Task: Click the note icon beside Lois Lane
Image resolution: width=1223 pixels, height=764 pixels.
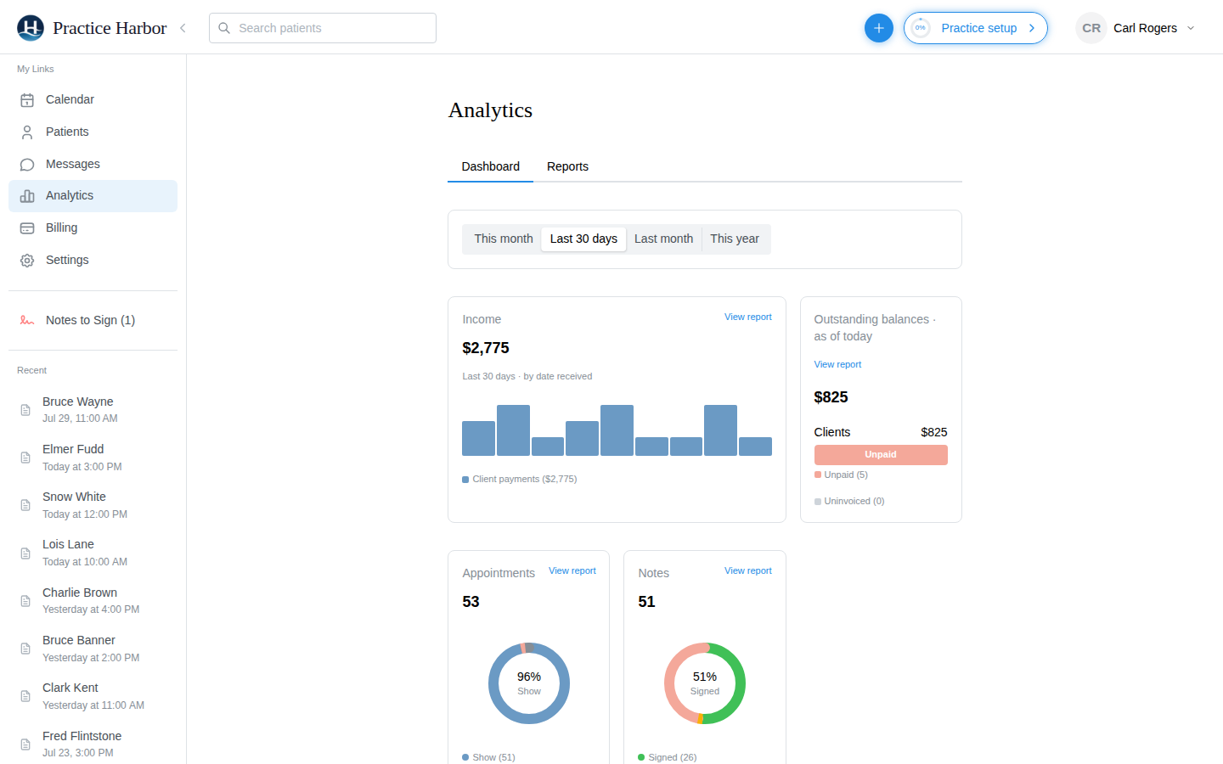Action: point(25,553)
